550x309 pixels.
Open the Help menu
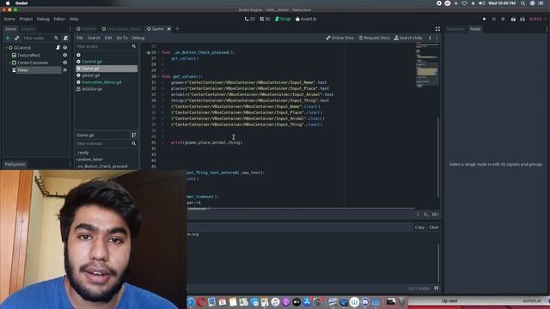tap(74, 19)
